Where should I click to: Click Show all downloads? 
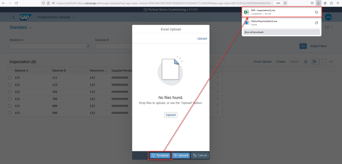(x=254, y=32)
